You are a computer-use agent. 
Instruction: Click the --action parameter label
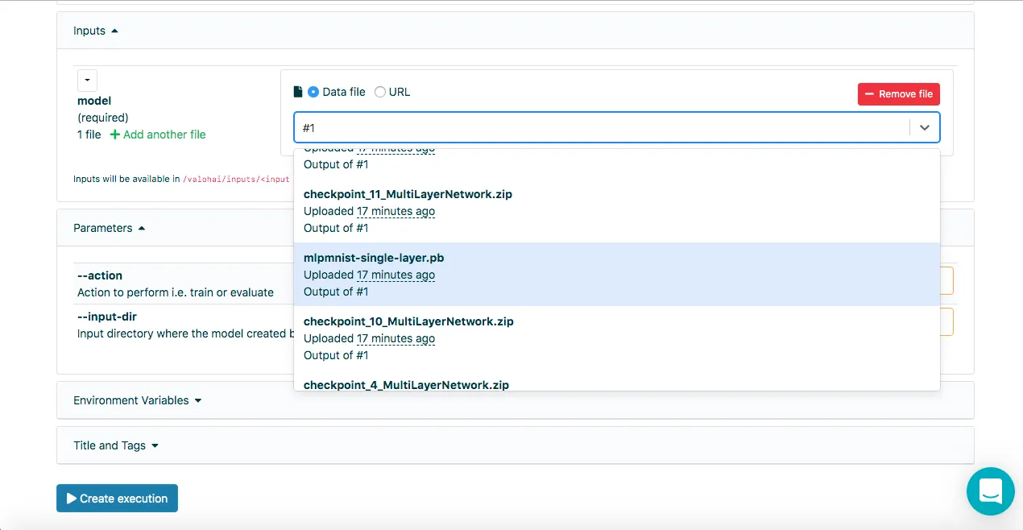click(100, 275)
